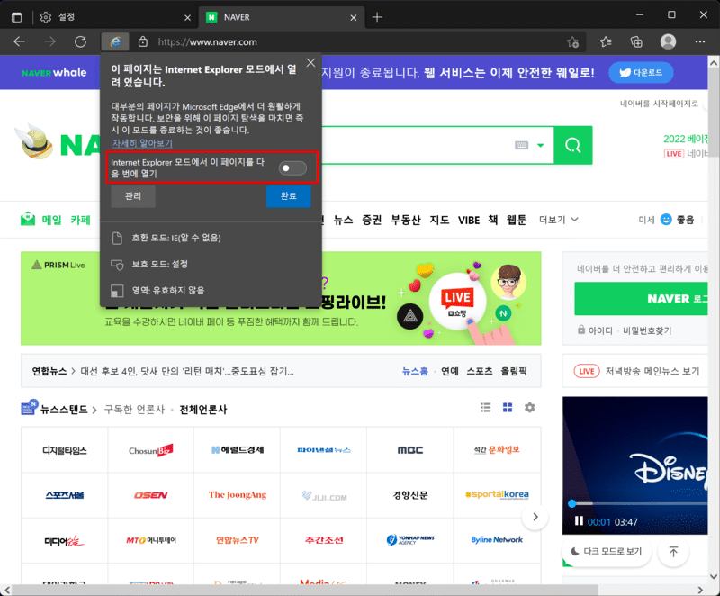Go back using the browser back arrow
Viewport: 720px width, 596px height.
19,41
